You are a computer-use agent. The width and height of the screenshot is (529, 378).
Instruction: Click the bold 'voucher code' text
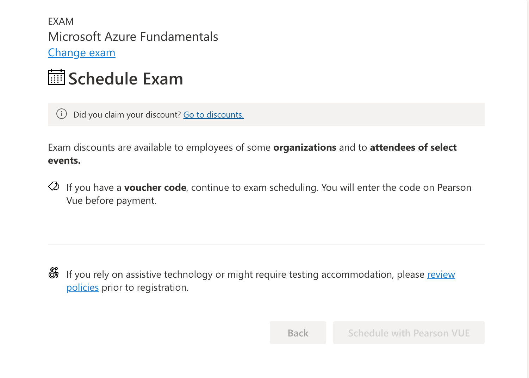[155, 188]
